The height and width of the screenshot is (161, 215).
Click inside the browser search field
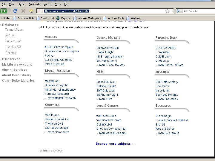pos(199,11)
